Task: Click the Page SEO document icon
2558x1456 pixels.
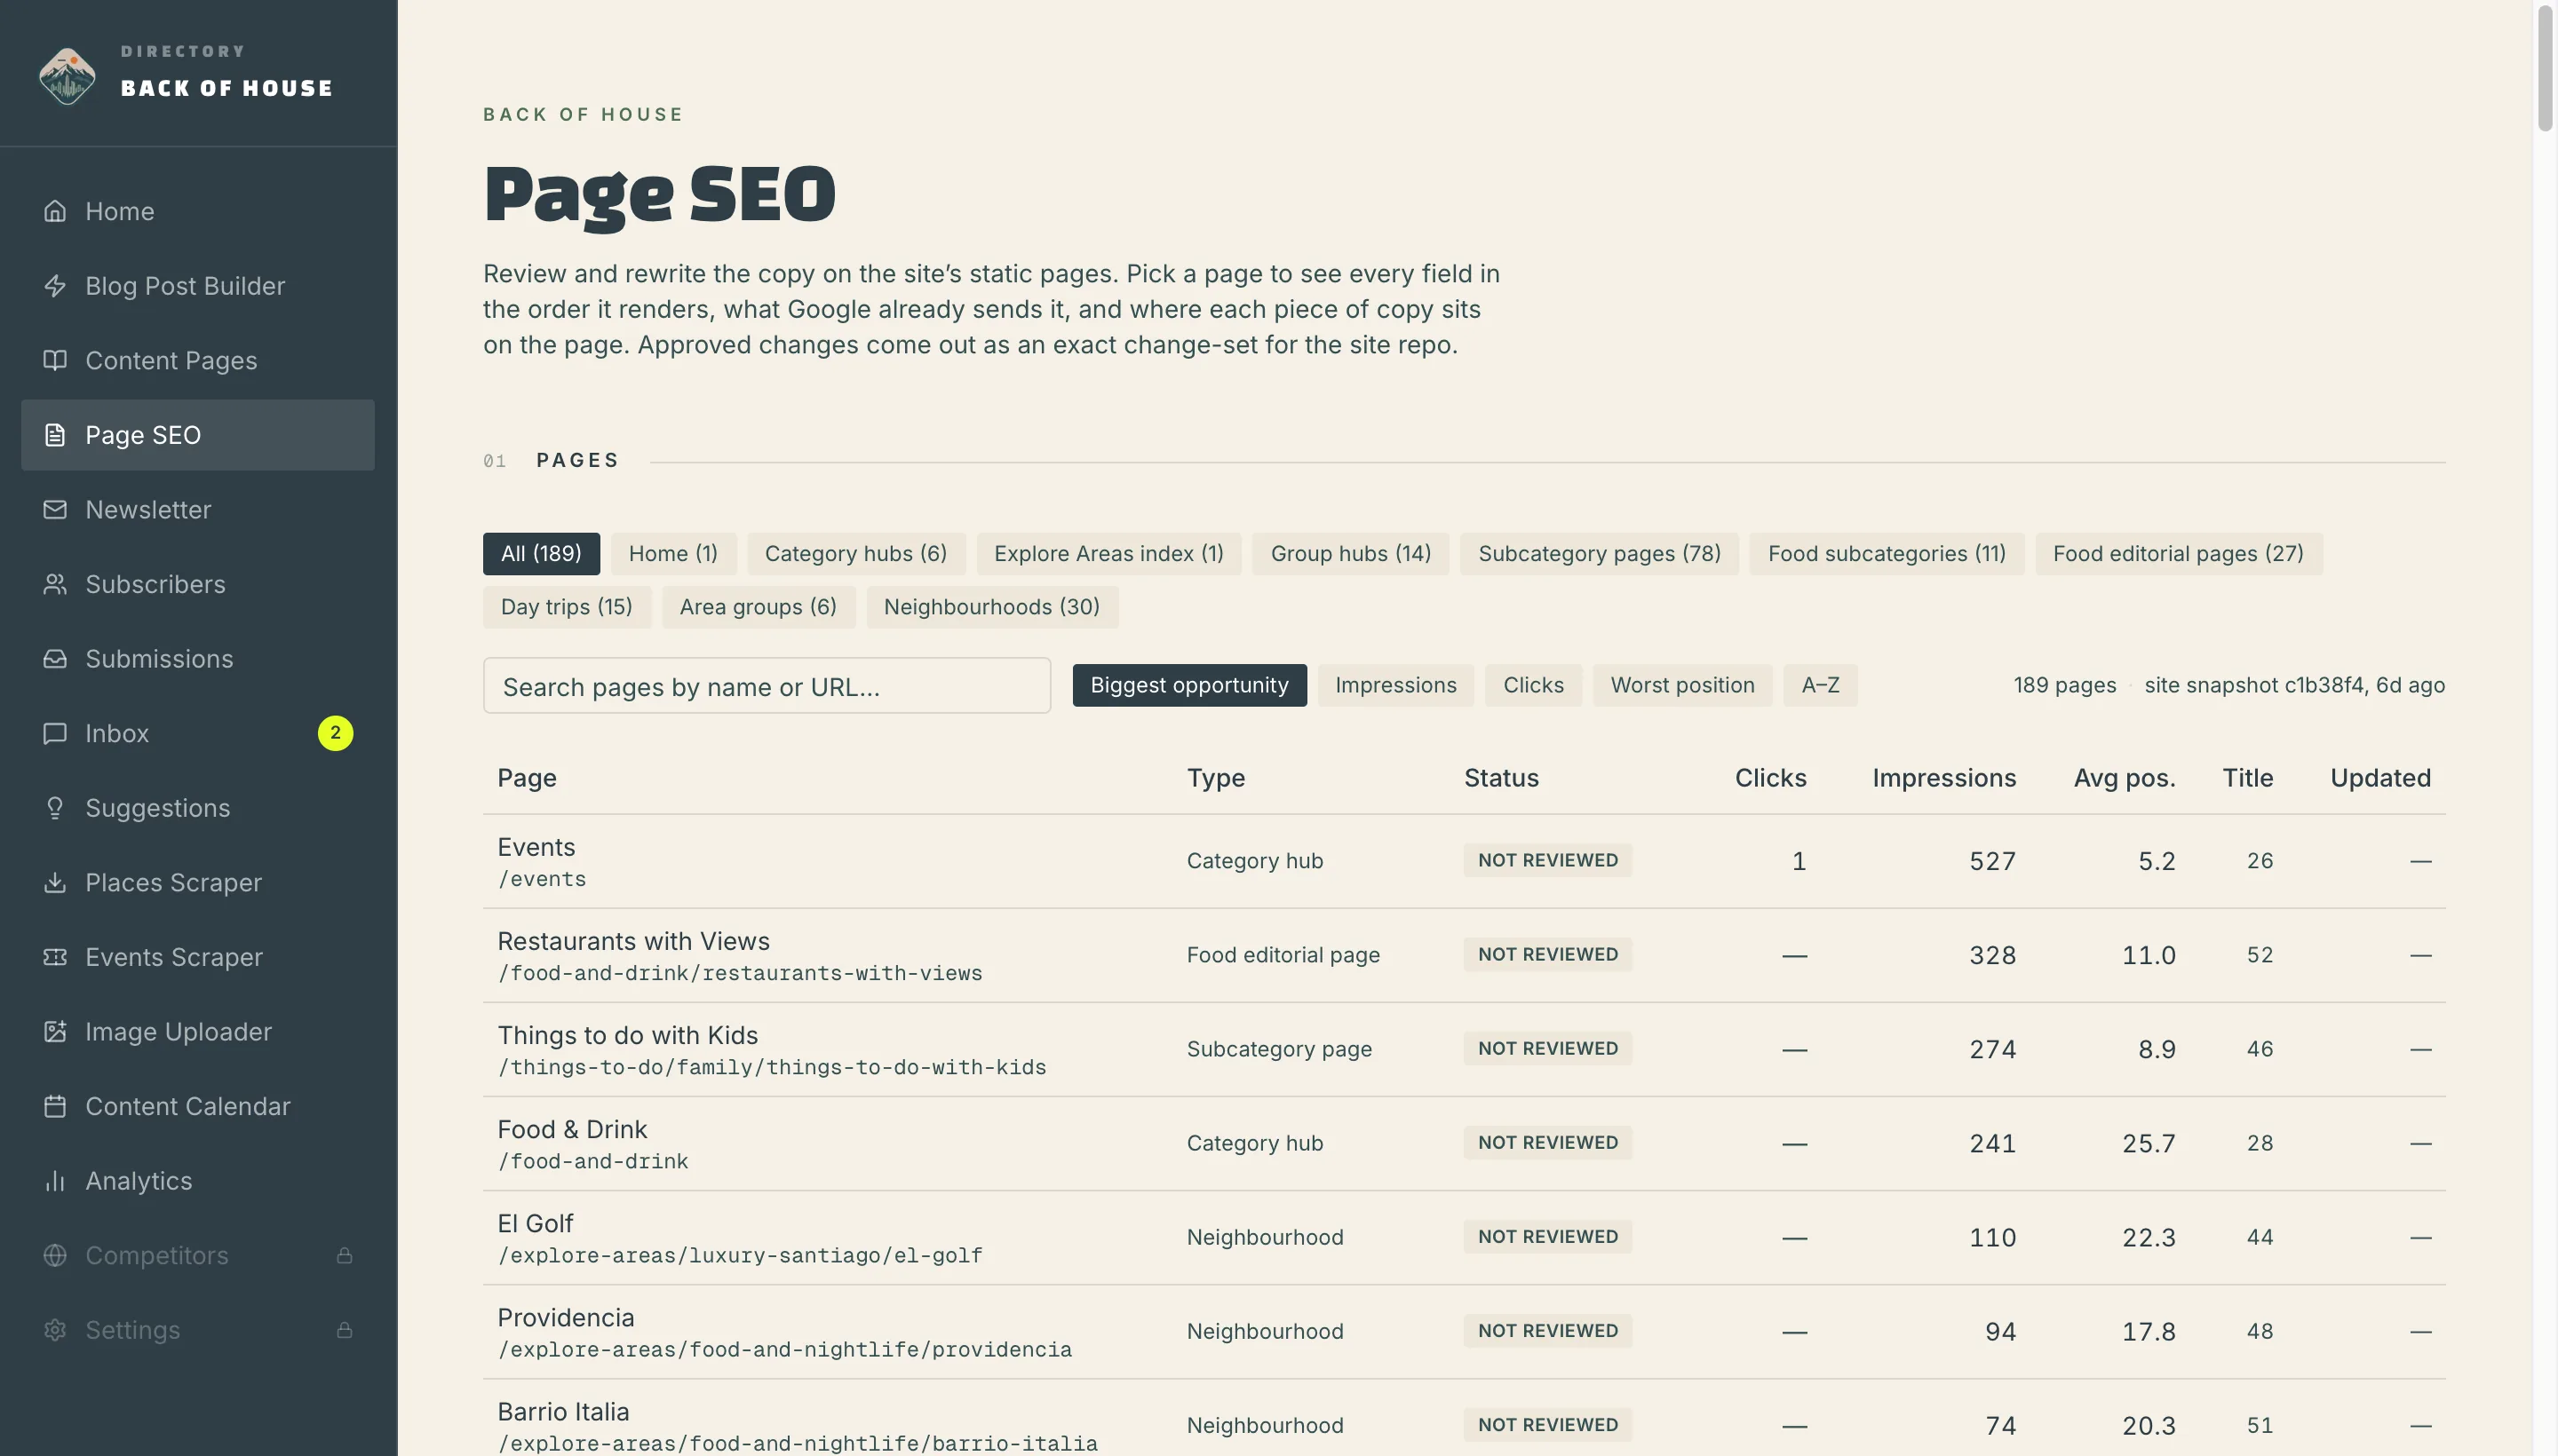Action: click(x=55, y=435)
